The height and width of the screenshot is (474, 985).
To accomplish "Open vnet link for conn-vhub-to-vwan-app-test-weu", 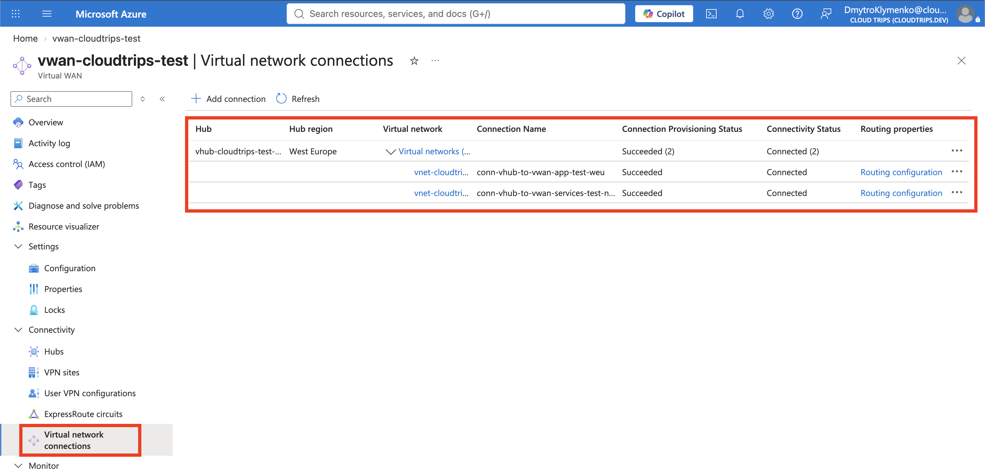I will pos(441,173).
